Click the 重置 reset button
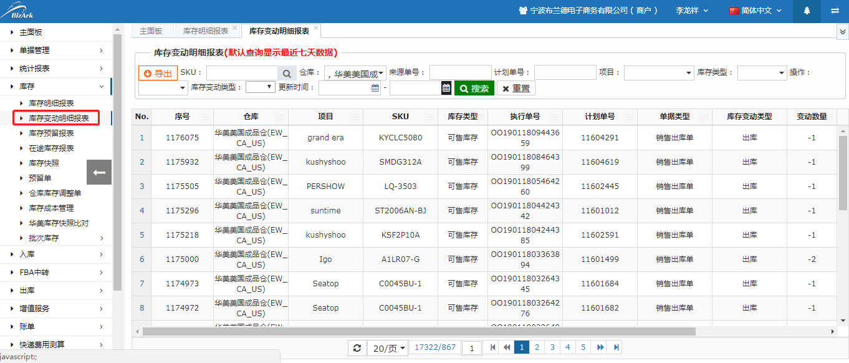 click(x=516, y=89)
